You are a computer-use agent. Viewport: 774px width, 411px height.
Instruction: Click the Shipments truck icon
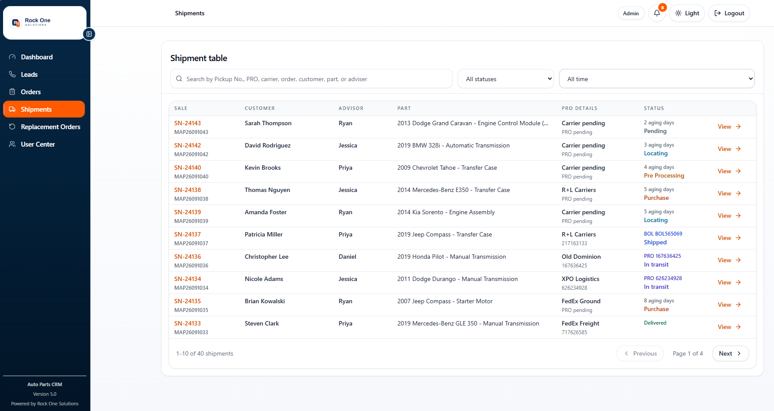tap(12, 110)
